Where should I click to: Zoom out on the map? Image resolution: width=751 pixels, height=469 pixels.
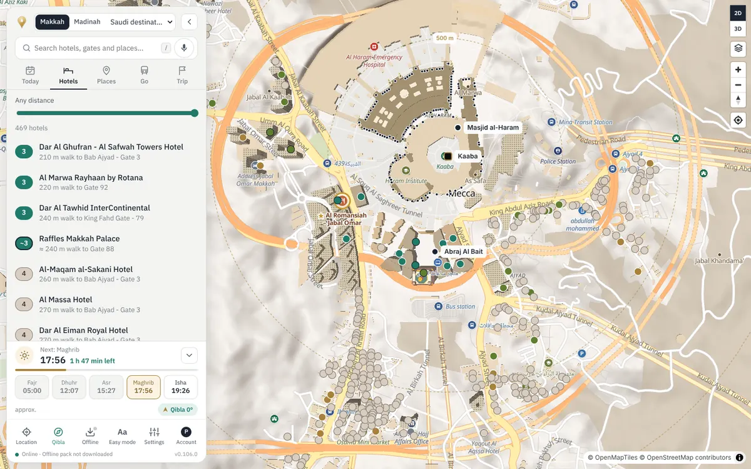738,84
